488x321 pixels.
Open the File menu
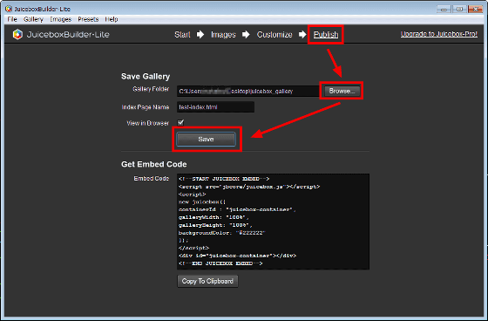12,19
